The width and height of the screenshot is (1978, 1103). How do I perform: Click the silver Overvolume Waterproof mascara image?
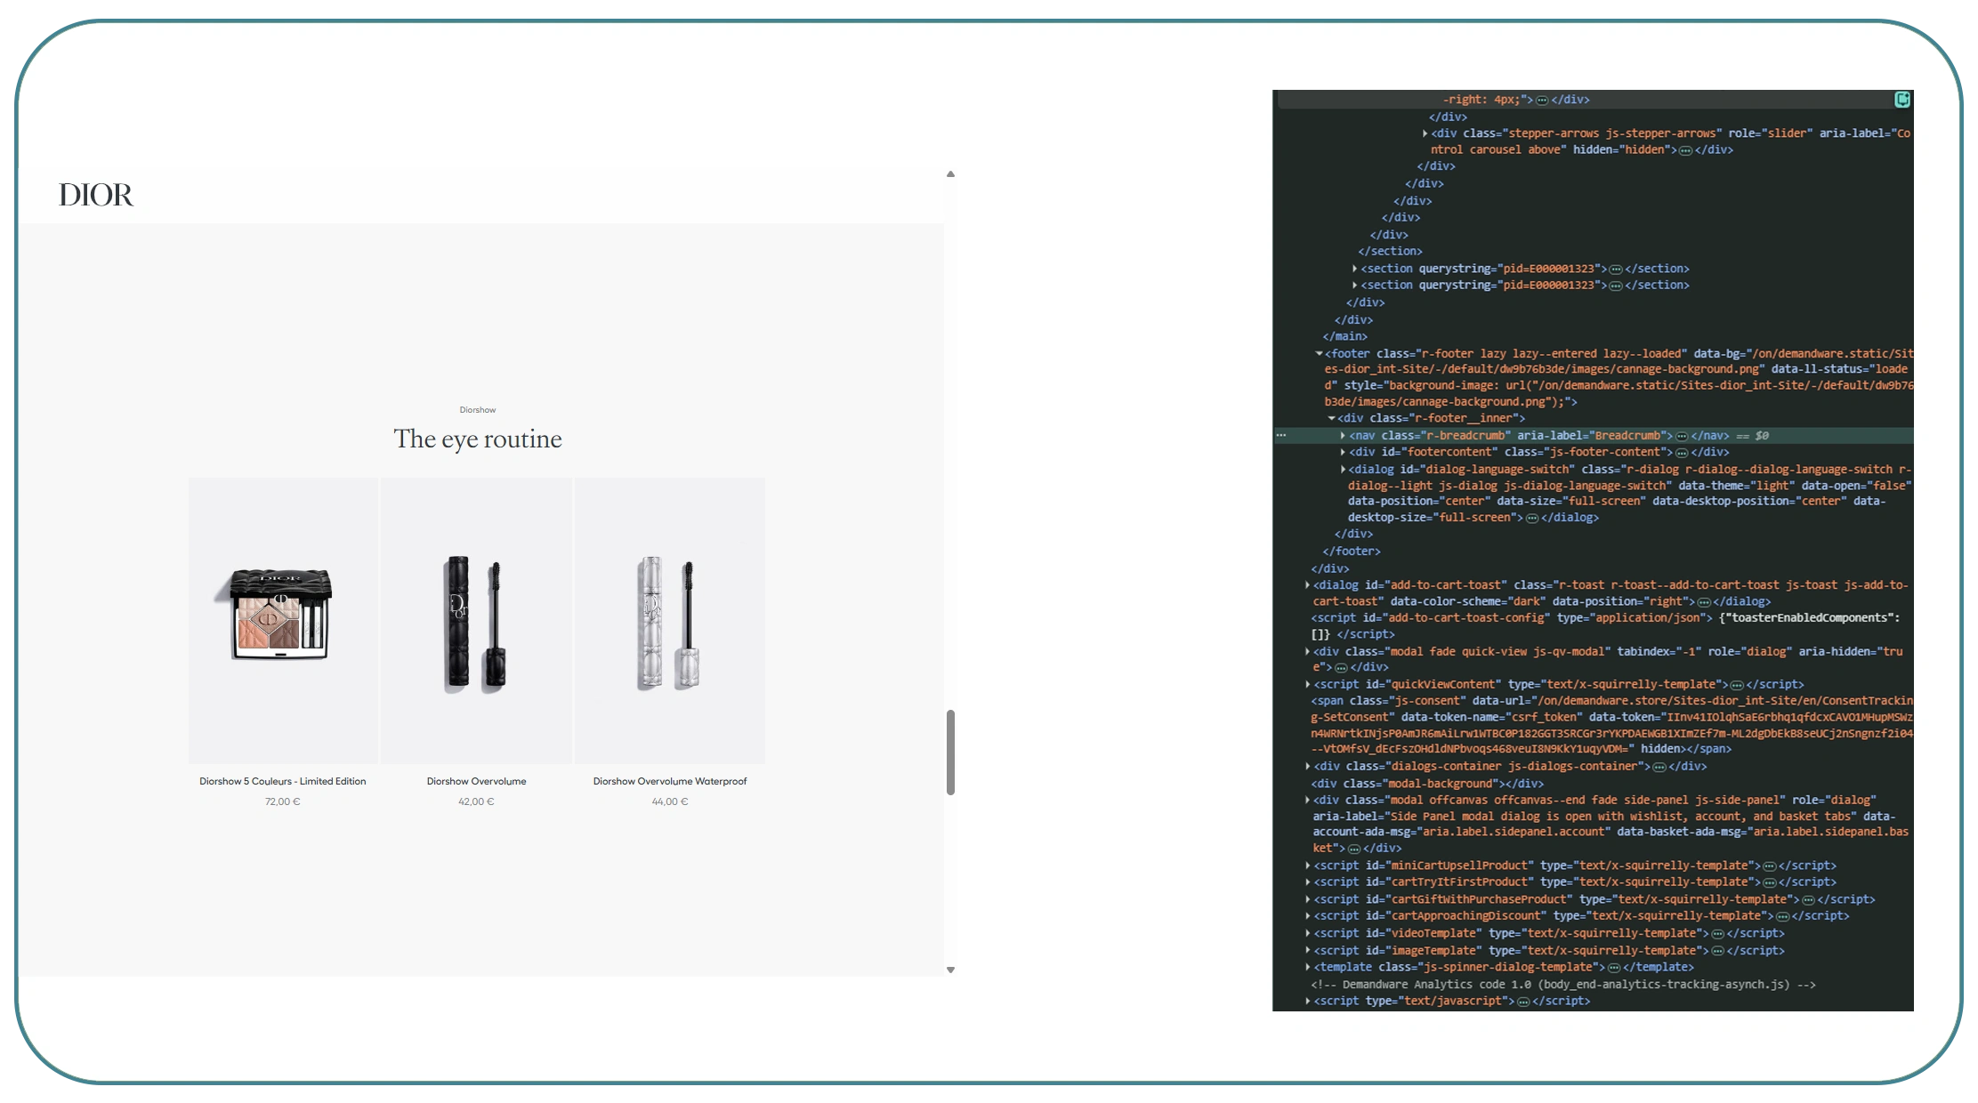point(670,623)
